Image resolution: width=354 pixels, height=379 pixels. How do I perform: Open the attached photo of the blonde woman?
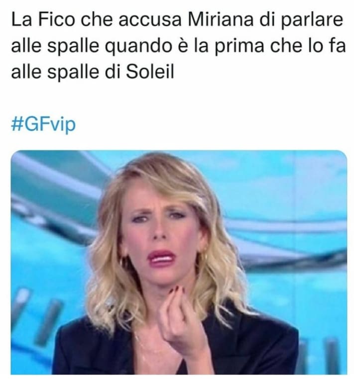click(179, 262)
